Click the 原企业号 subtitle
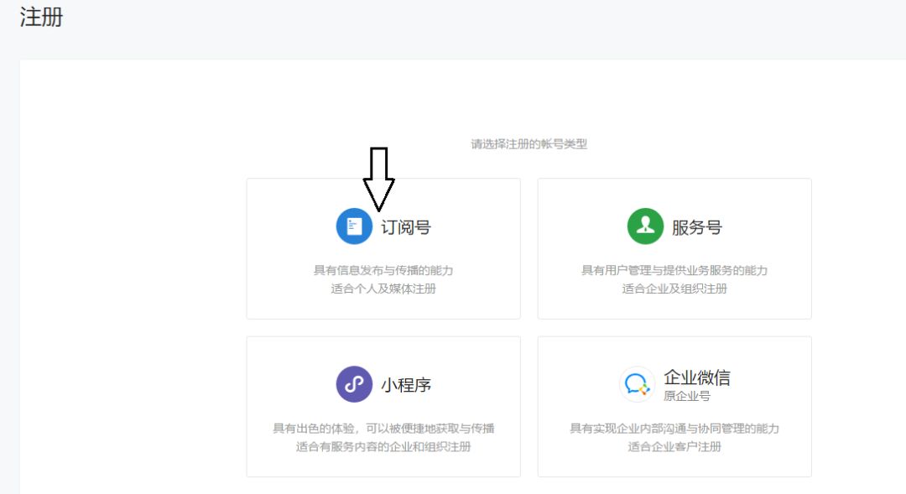This screenshot has width=906, height=494. pos(686,396)
